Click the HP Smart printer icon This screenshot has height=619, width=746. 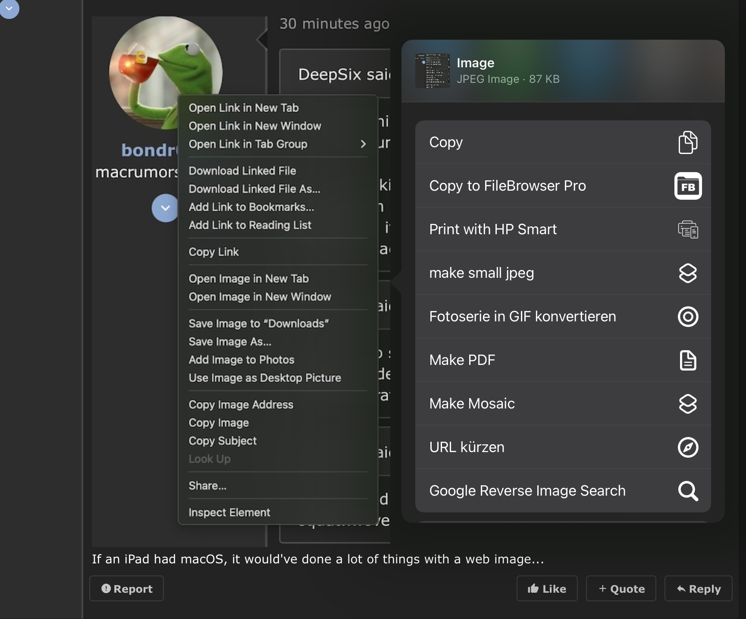coord(688,229)
